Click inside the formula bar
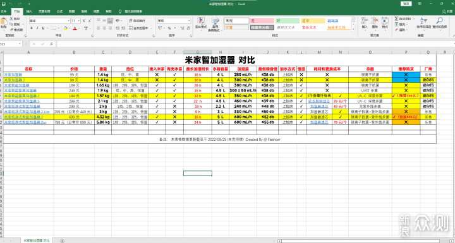455x243 pixels. [255, 44]
